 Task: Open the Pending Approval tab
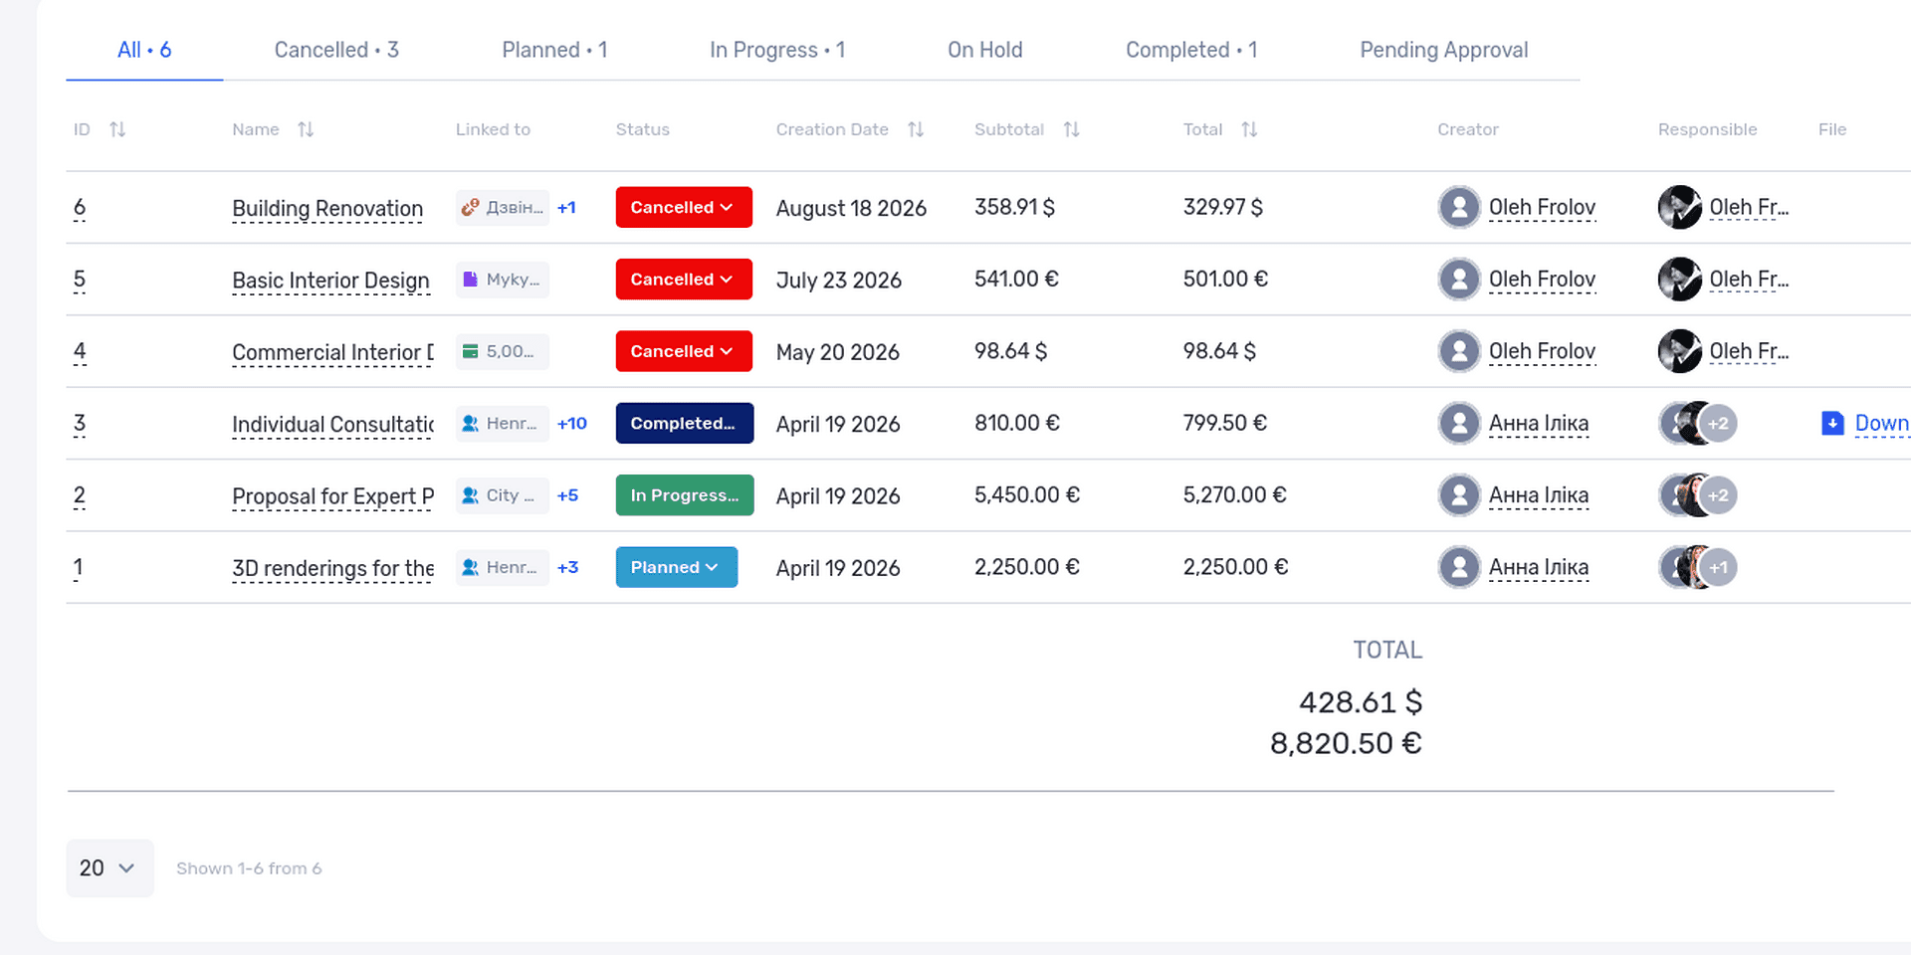tap(1444, 50)
